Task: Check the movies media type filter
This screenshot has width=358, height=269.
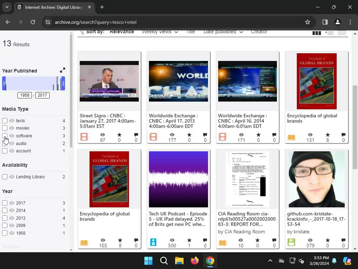Action: [5, 128]
